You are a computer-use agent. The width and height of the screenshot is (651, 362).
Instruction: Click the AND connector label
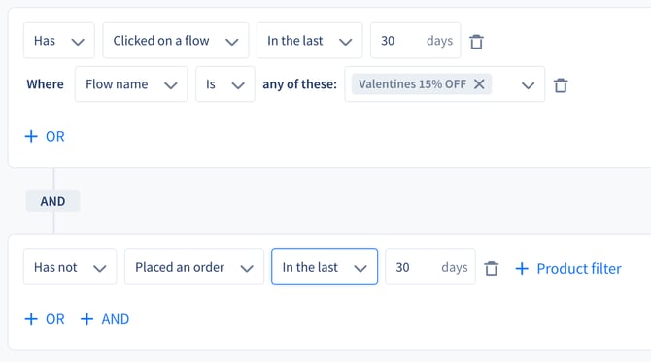coord(52,201)
